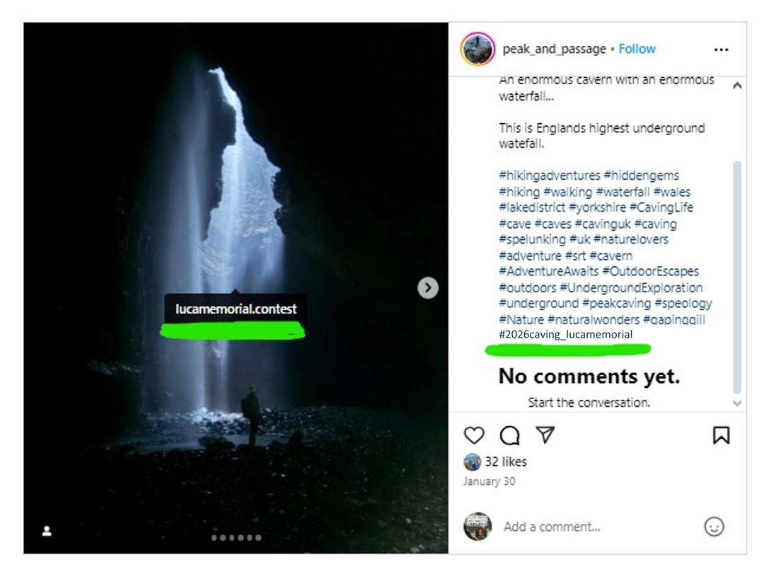The image size is (764, 574).
Task: Open the emoji picker smiley icon
Action: tap(714, 527)
